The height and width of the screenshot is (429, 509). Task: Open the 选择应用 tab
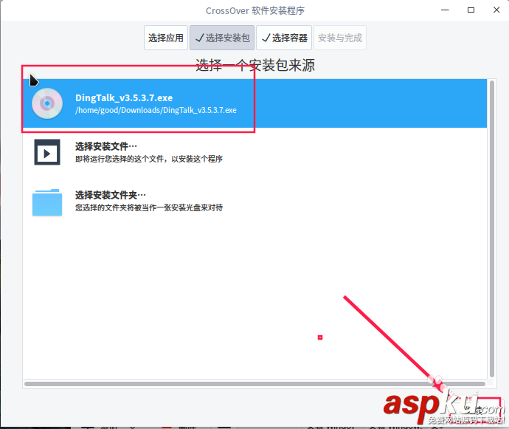tap(166, 38)
